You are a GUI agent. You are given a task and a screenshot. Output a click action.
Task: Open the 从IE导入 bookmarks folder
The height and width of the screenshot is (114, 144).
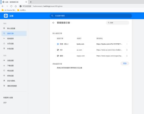pyautogui.click(x=22, y=10)
